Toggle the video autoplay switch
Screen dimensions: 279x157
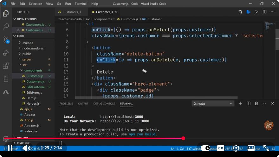tap(205, 148)
